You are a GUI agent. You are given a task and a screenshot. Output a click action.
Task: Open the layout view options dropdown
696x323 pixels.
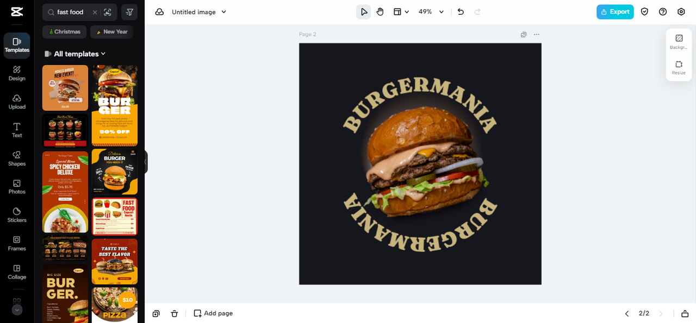[x=401, y=12]
